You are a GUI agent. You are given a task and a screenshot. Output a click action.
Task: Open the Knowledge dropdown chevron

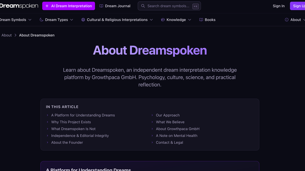(x=190, y=20)
